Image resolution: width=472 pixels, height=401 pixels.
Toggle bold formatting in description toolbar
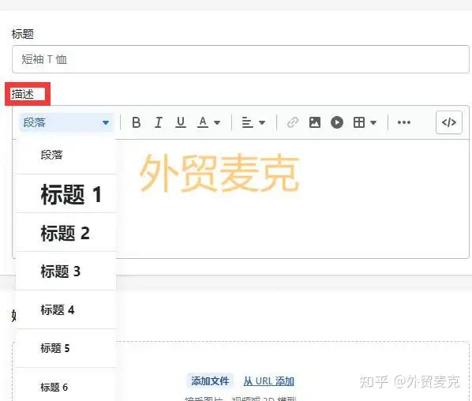[137, 122]
